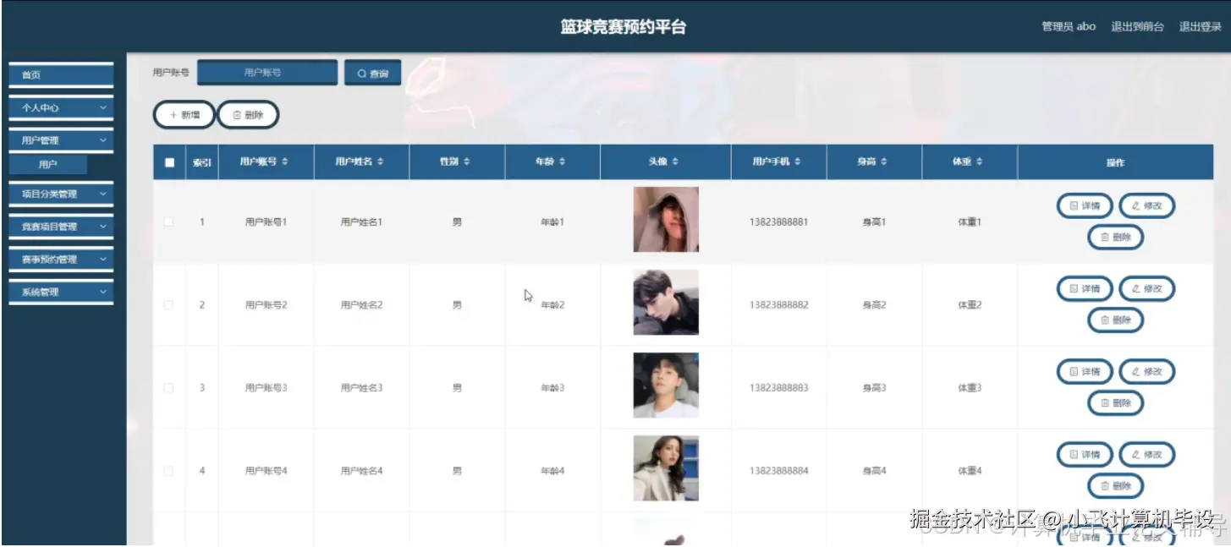Image resolution: width=1231 pixels, height=547 pixels.
Task: Open avatar thumbnail of 用户账号2
Action: pyautogui.click(x=666, y=303)
